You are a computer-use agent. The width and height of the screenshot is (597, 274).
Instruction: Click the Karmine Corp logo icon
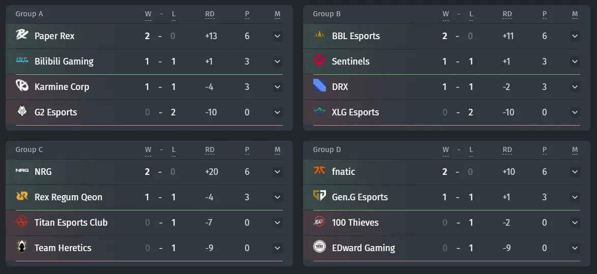tap(22, 85)
